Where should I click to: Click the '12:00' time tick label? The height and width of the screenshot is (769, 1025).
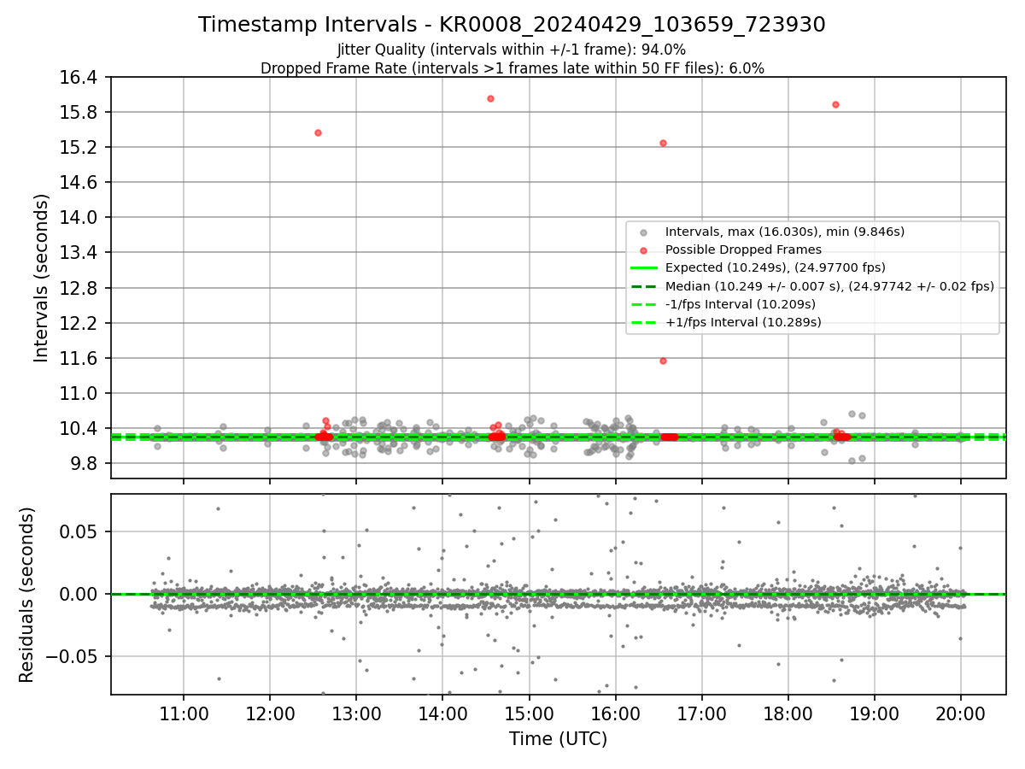click(x=270, y=713)
